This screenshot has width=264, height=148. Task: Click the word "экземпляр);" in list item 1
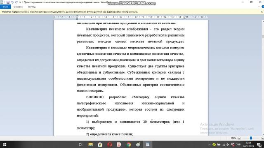pyautogui.click(x=86, y=128)
